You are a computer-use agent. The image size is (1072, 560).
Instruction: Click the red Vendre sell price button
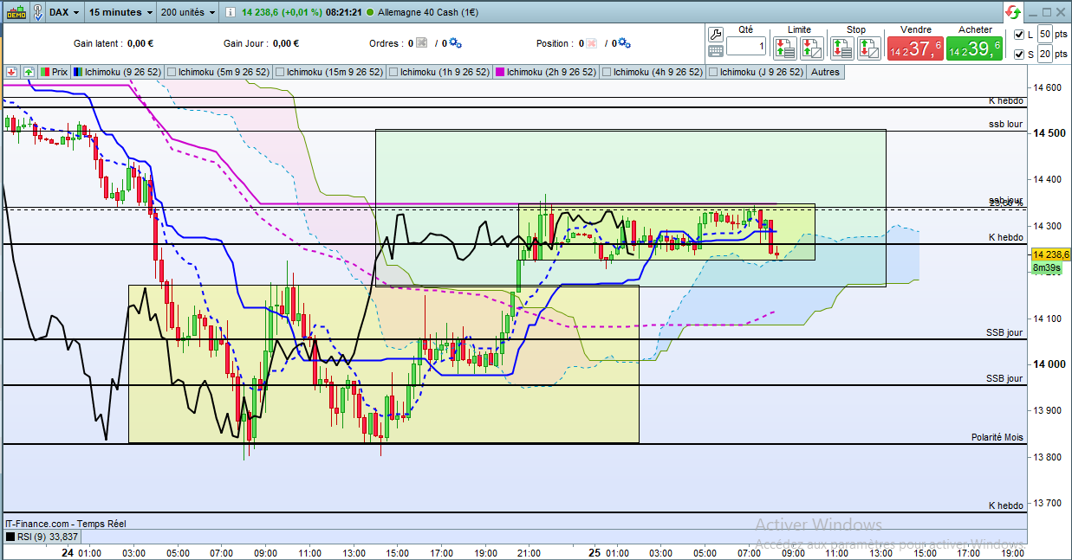point(915,48)
